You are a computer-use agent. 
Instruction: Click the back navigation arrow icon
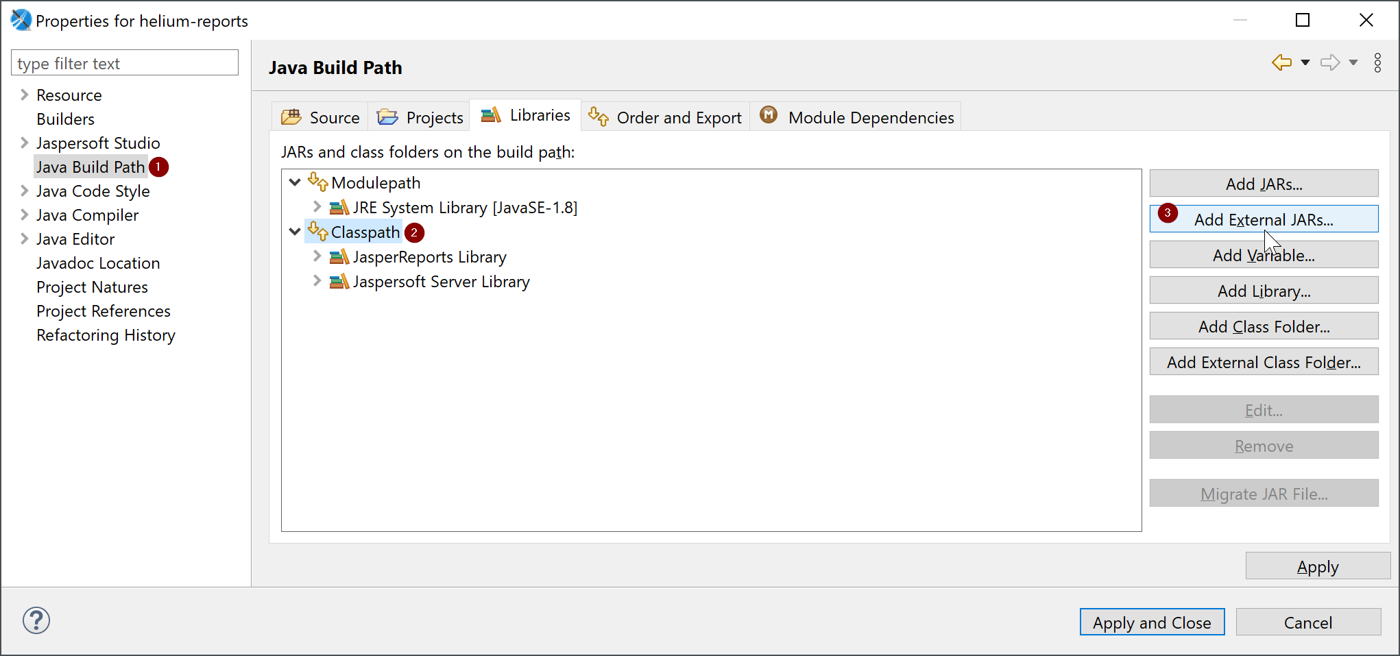(1281, 62)
